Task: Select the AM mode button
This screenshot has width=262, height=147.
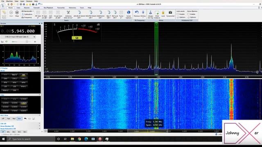Action: 23,75
